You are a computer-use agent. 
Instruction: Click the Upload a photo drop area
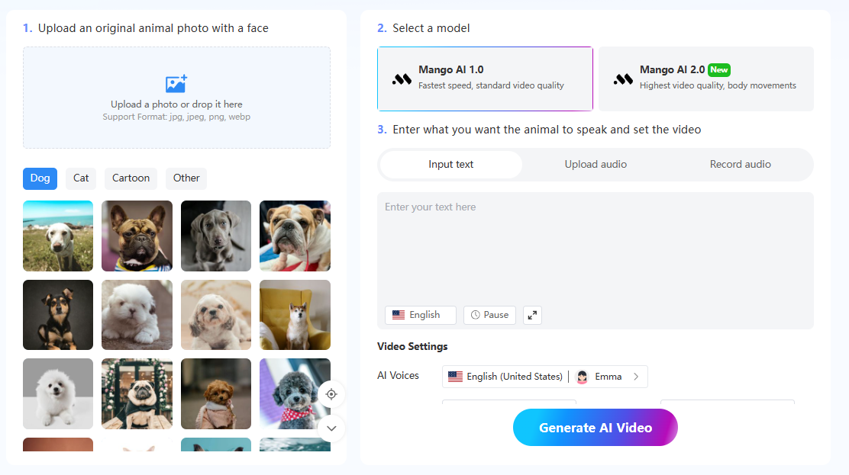point(176,98)
